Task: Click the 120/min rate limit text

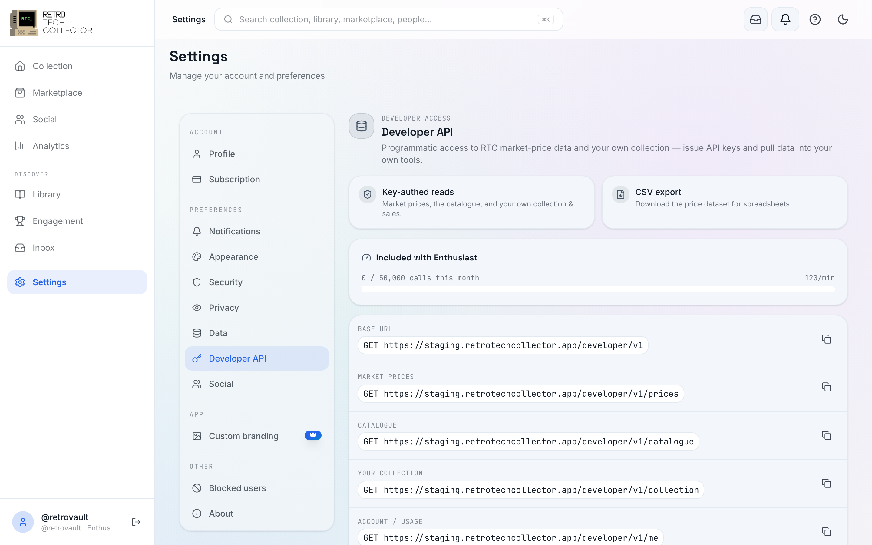Action: [x=819, y=278]
